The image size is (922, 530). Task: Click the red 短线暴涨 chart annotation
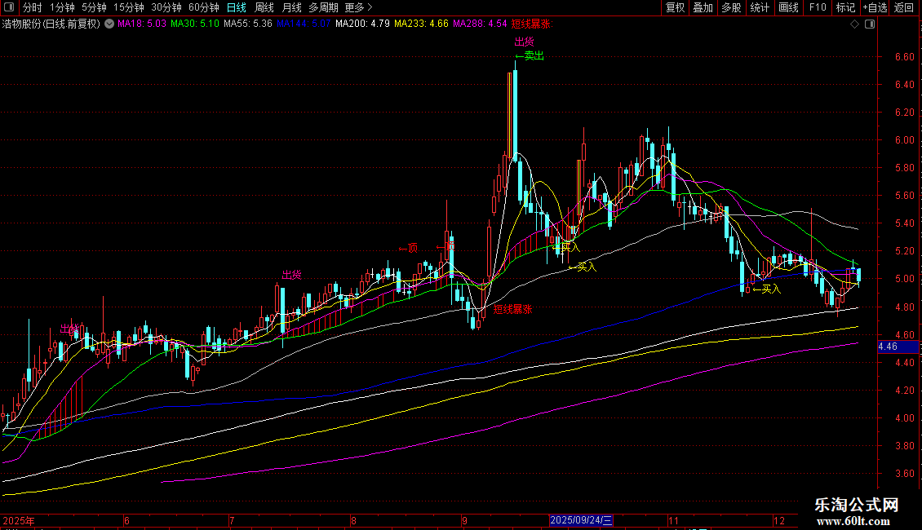[x=512, y=309]
